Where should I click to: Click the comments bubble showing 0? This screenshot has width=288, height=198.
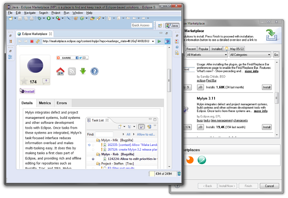[46, 81]
